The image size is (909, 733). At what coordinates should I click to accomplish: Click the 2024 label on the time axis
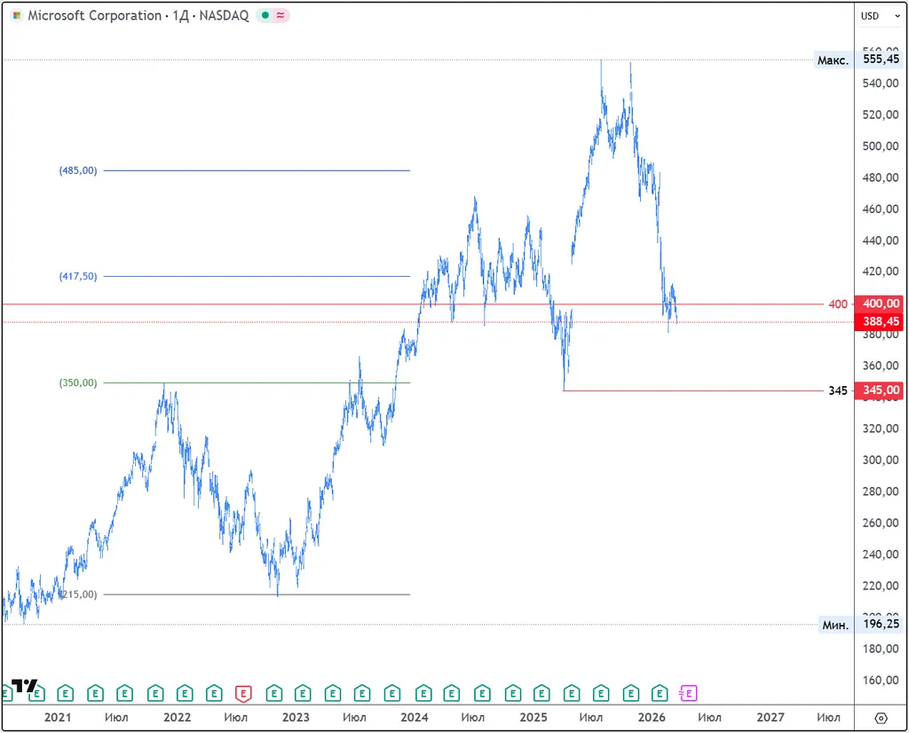pyautogui.click(x=415, y=717)
